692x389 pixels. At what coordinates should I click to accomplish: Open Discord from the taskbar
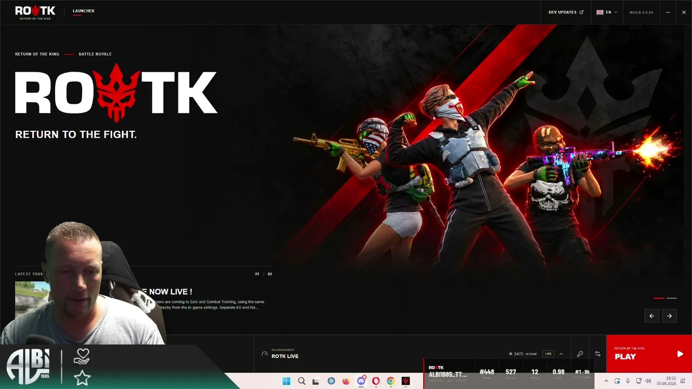point(361,381)
